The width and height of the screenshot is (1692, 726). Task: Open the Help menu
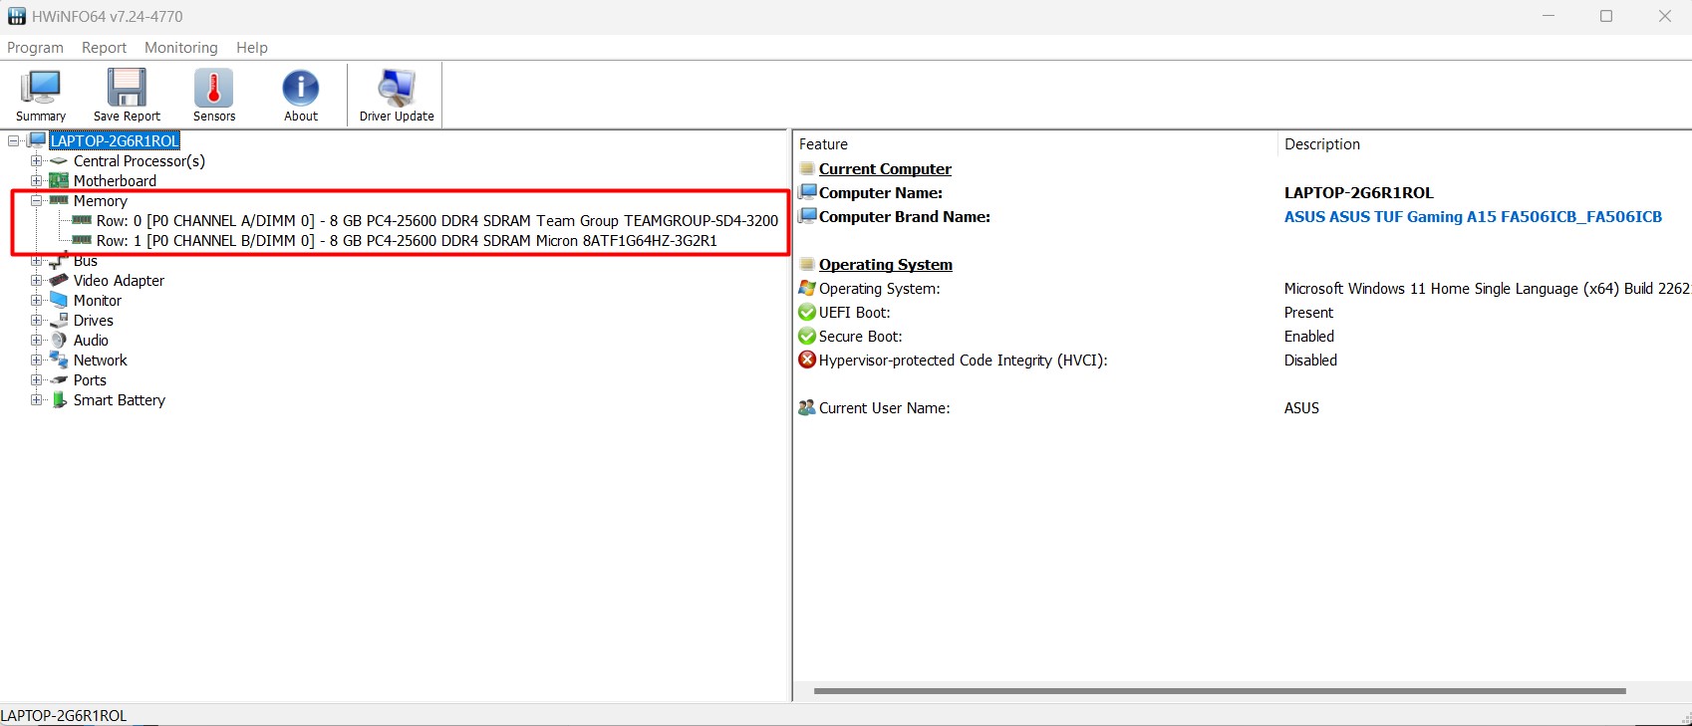click(252, 47)
